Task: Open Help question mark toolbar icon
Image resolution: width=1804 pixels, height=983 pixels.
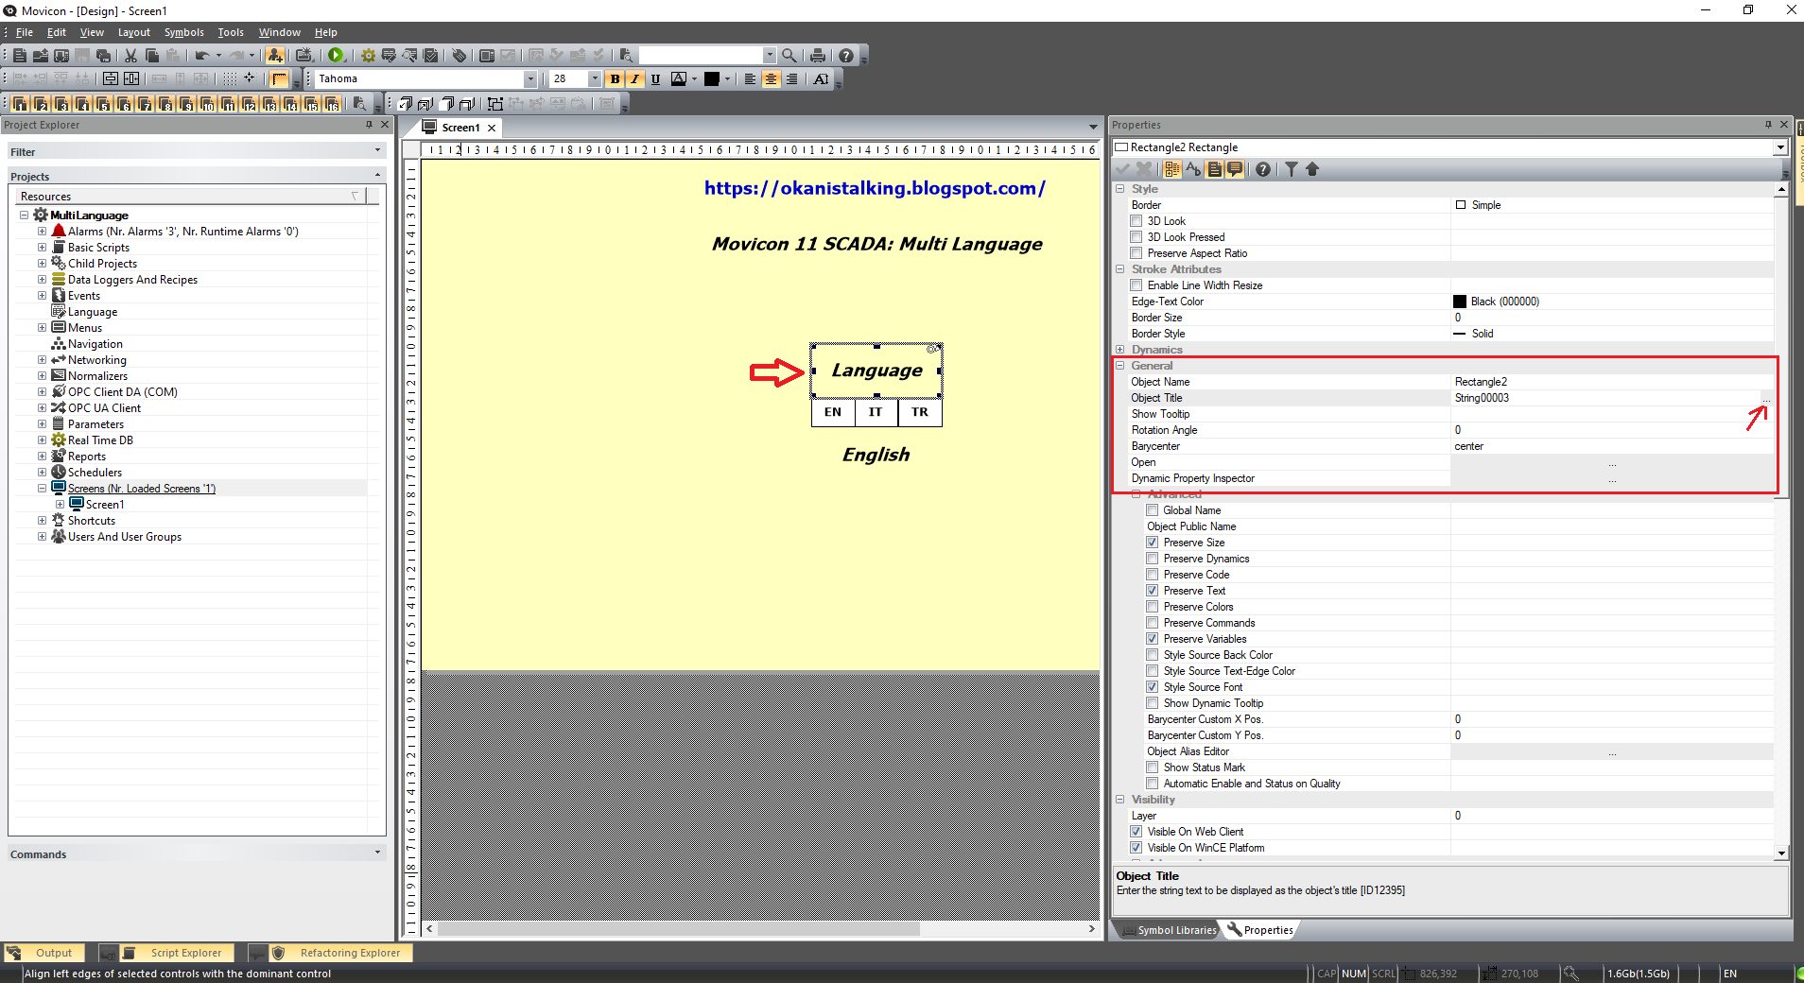Action: tap(846, 56)
